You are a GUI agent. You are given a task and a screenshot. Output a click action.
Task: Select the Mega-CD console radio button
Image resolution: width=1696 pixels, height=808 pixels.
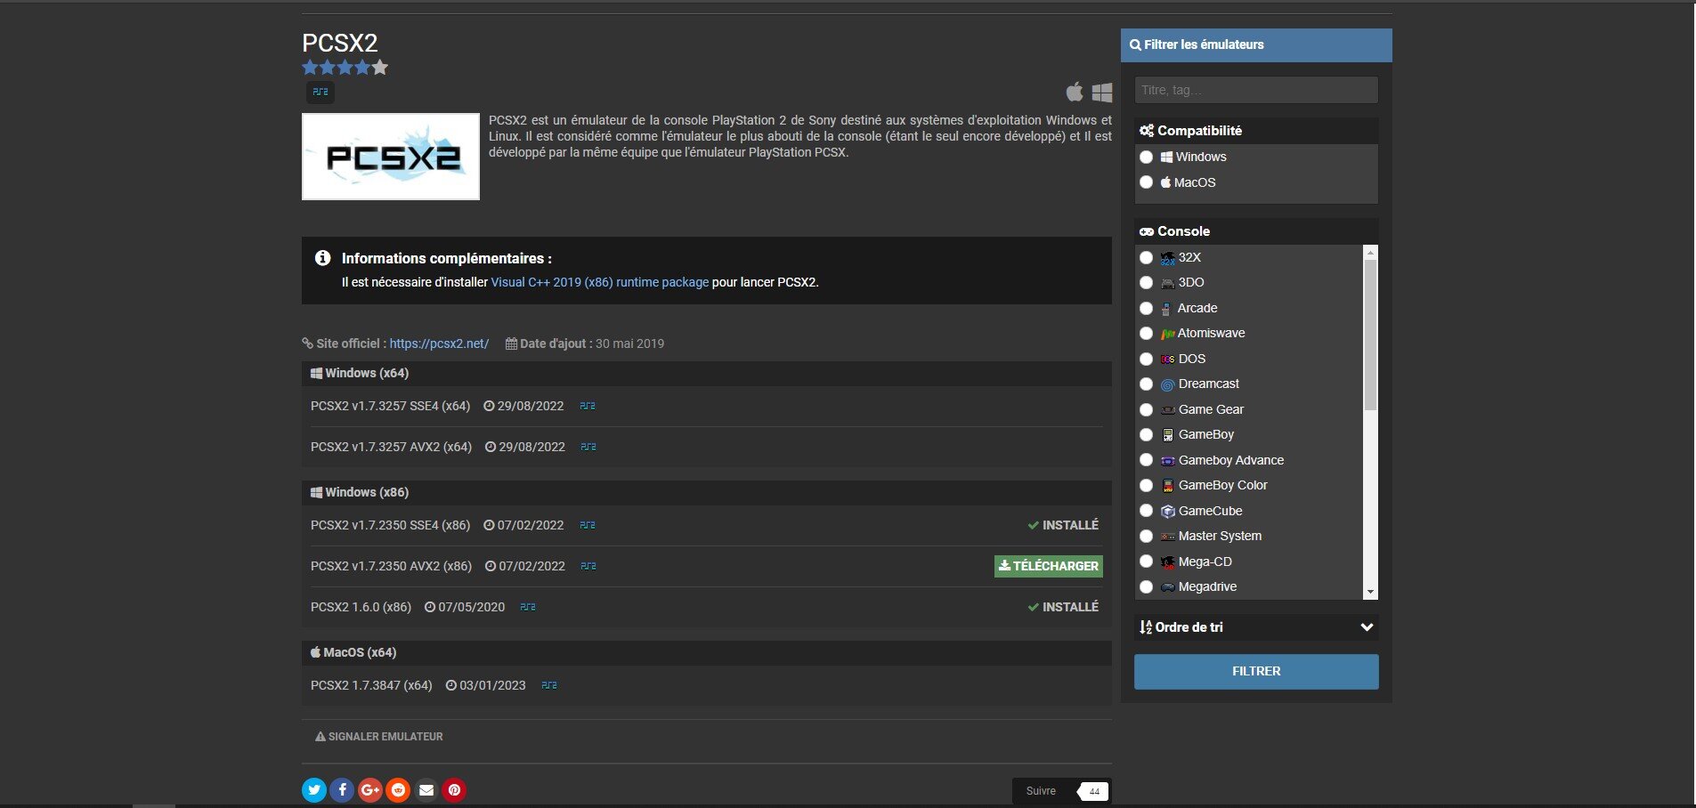tap(1146, 562)
